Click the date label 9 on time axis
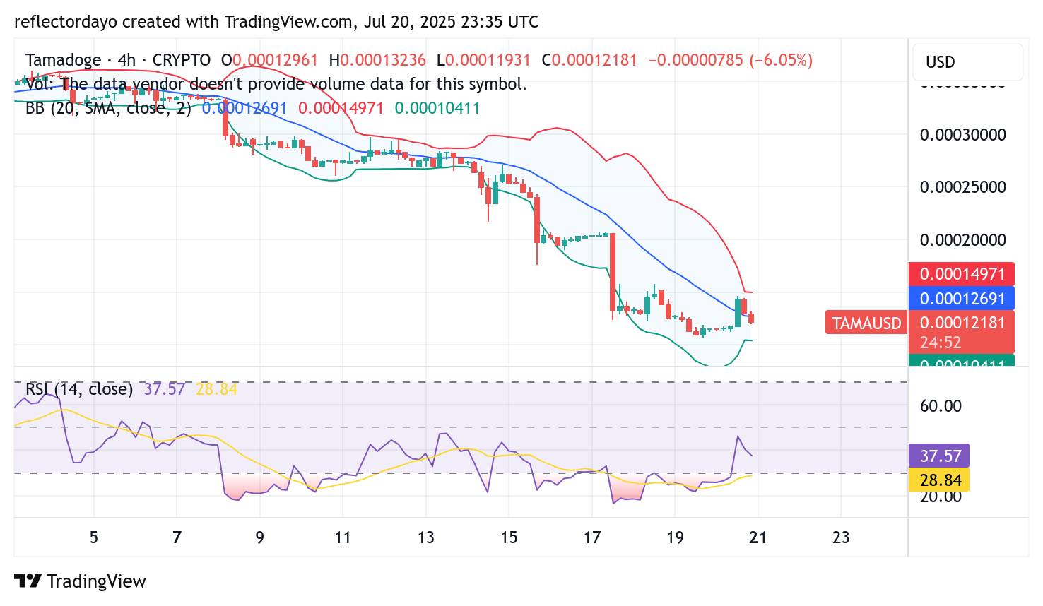This screenshot has height=606, width=1043. [259, 537]
